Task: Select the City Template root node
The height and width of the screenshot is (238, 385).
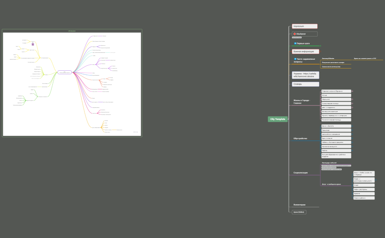Action: click(x=278, y=119)
